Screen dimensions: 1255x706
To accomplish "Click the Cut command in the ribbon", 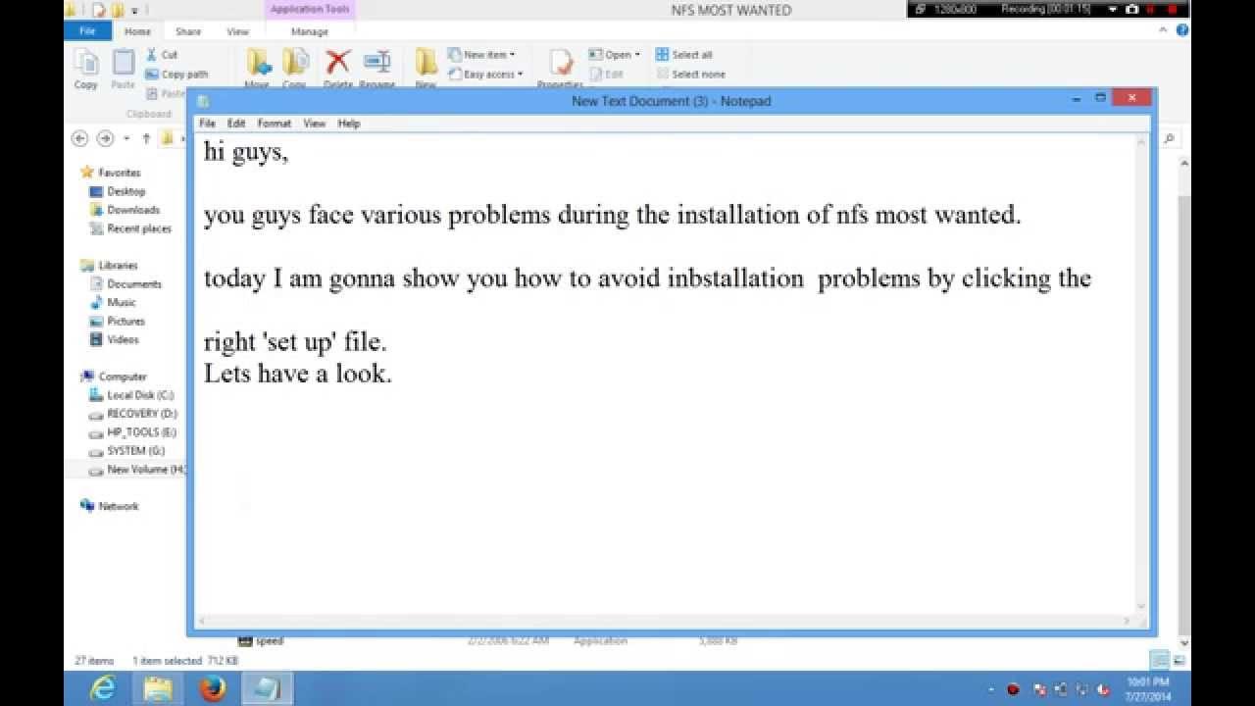I will click(162, 55).
